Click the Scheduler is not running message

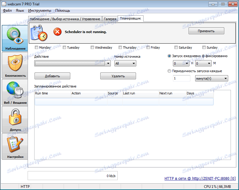pyautogui.click(x=86, y=32)
